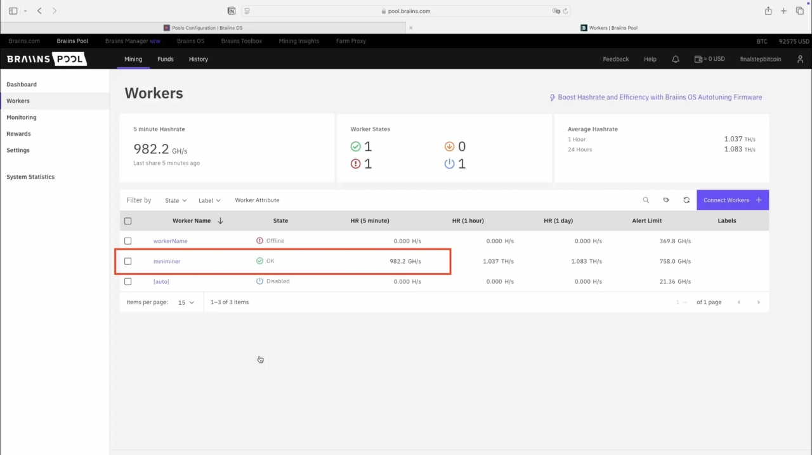
Task: Open Settings in the sidebar
Action: pyautogui.click(x=18, y=150)
